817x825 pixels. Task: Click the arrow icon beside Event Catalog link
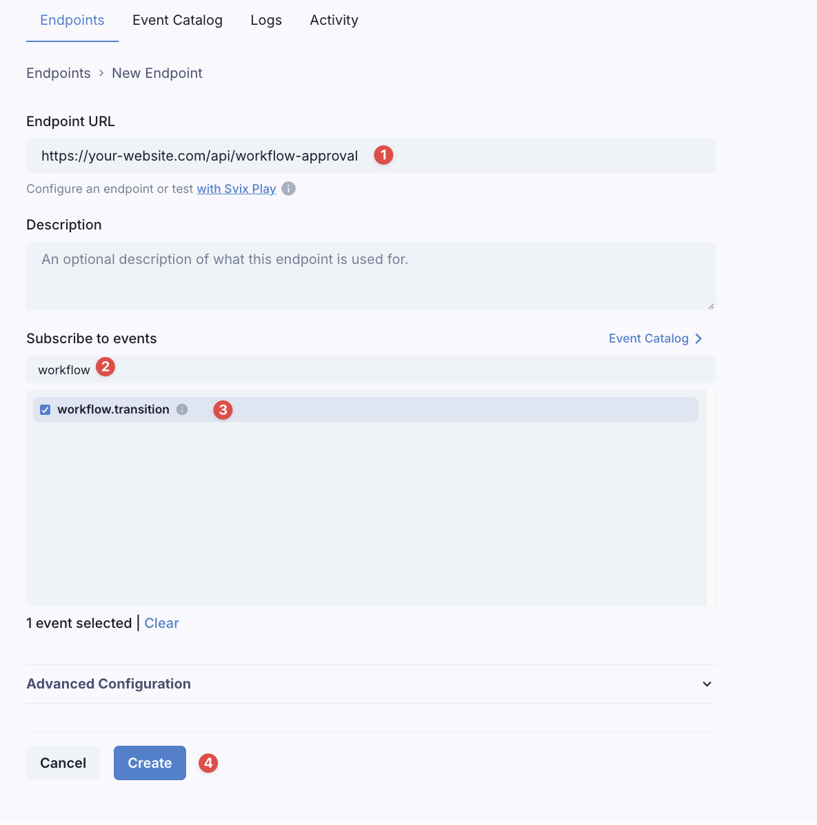698,338
